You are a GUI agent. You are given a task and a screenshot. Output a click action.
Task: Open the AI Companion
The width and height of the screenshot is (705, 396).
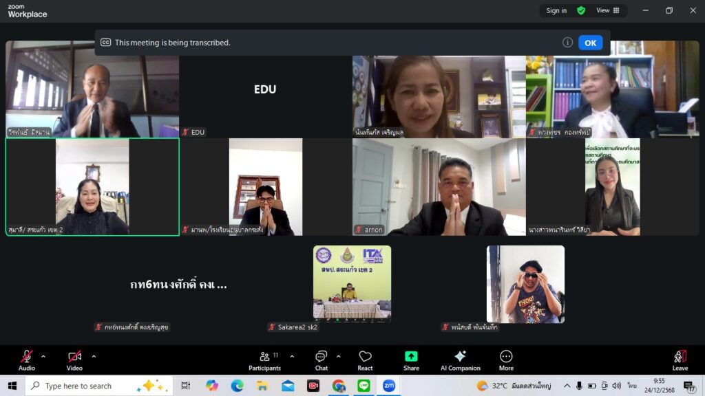click(x=460, y=360)
